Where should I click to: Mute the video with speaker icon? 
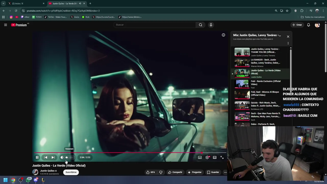62,157
